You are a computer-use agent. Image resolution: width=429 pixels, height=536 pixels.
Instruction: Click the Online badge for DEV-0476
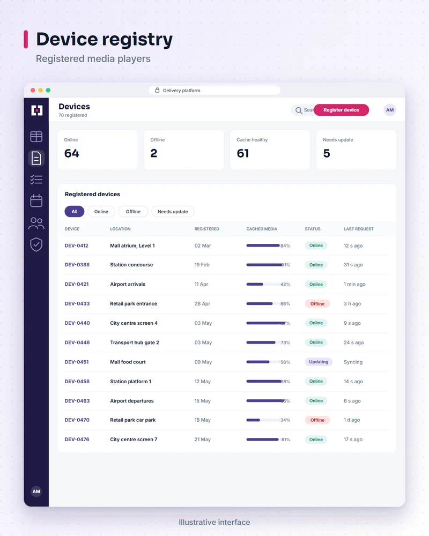316,440
